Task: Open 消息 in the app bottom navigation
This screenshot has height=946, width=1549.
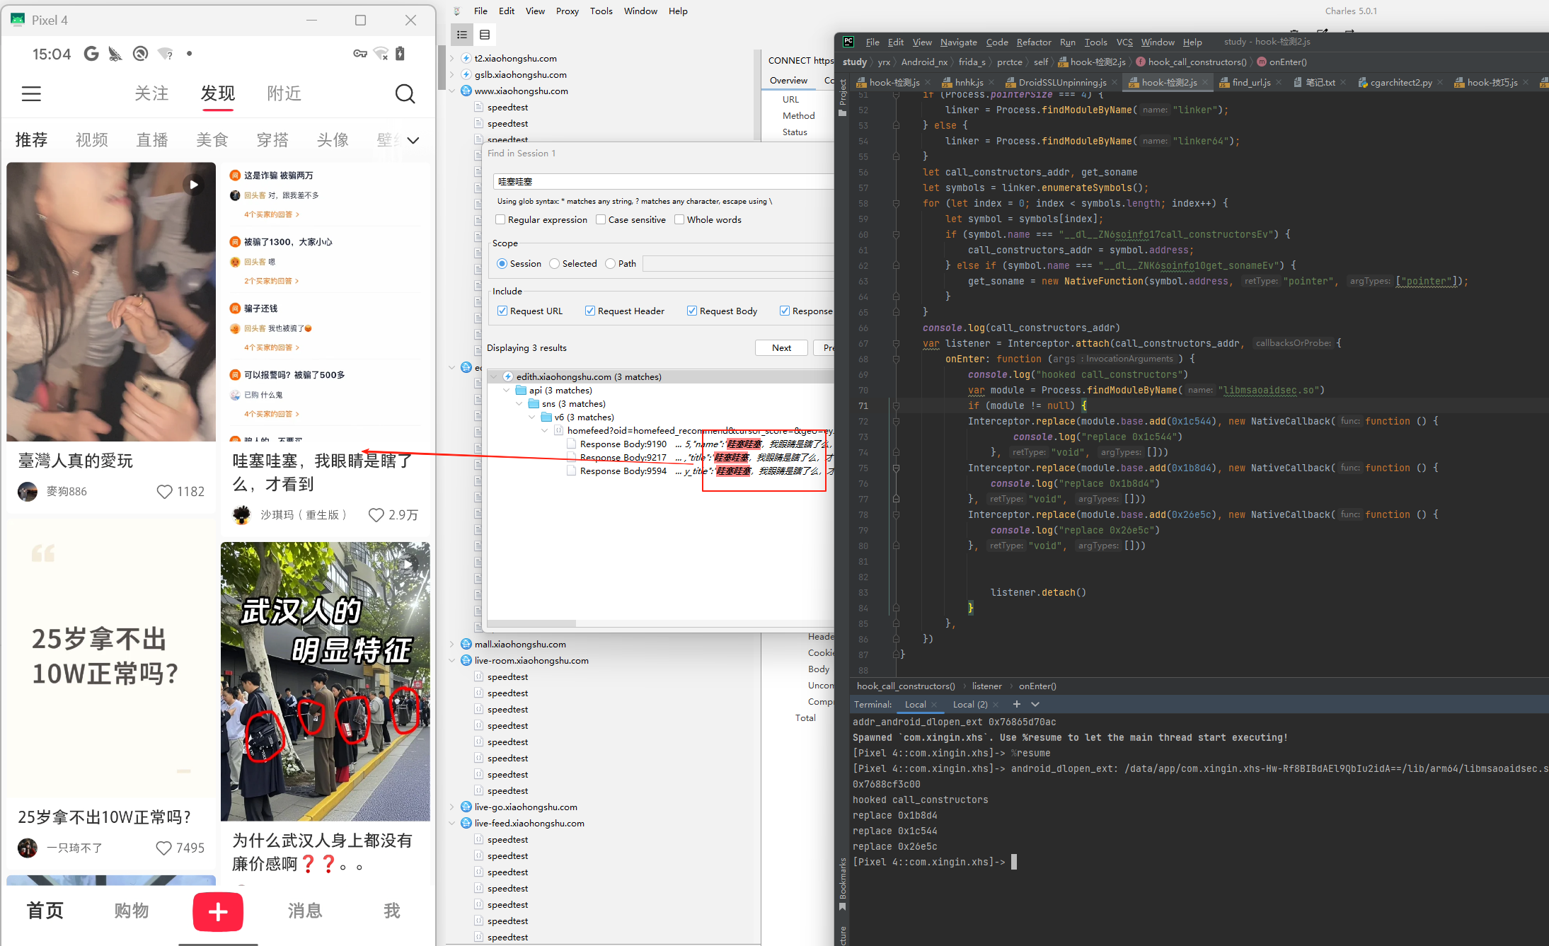Action: [305, 911]
